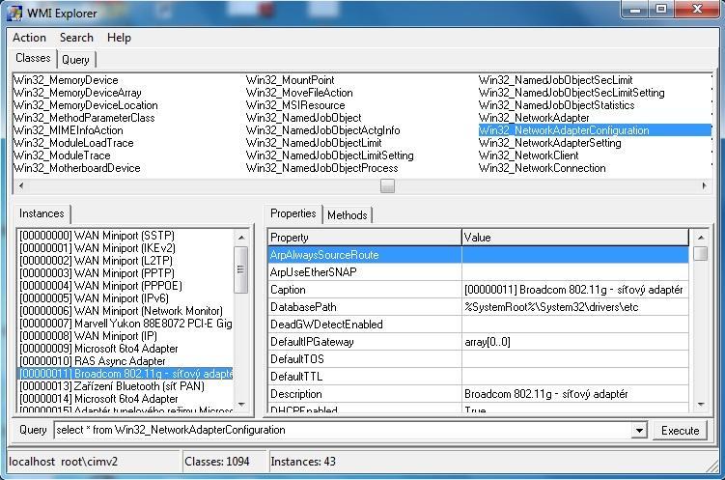This screenshot has height=480, width=725.
Task: Select class Win32_NetworkClient
Action: [528, 155]
